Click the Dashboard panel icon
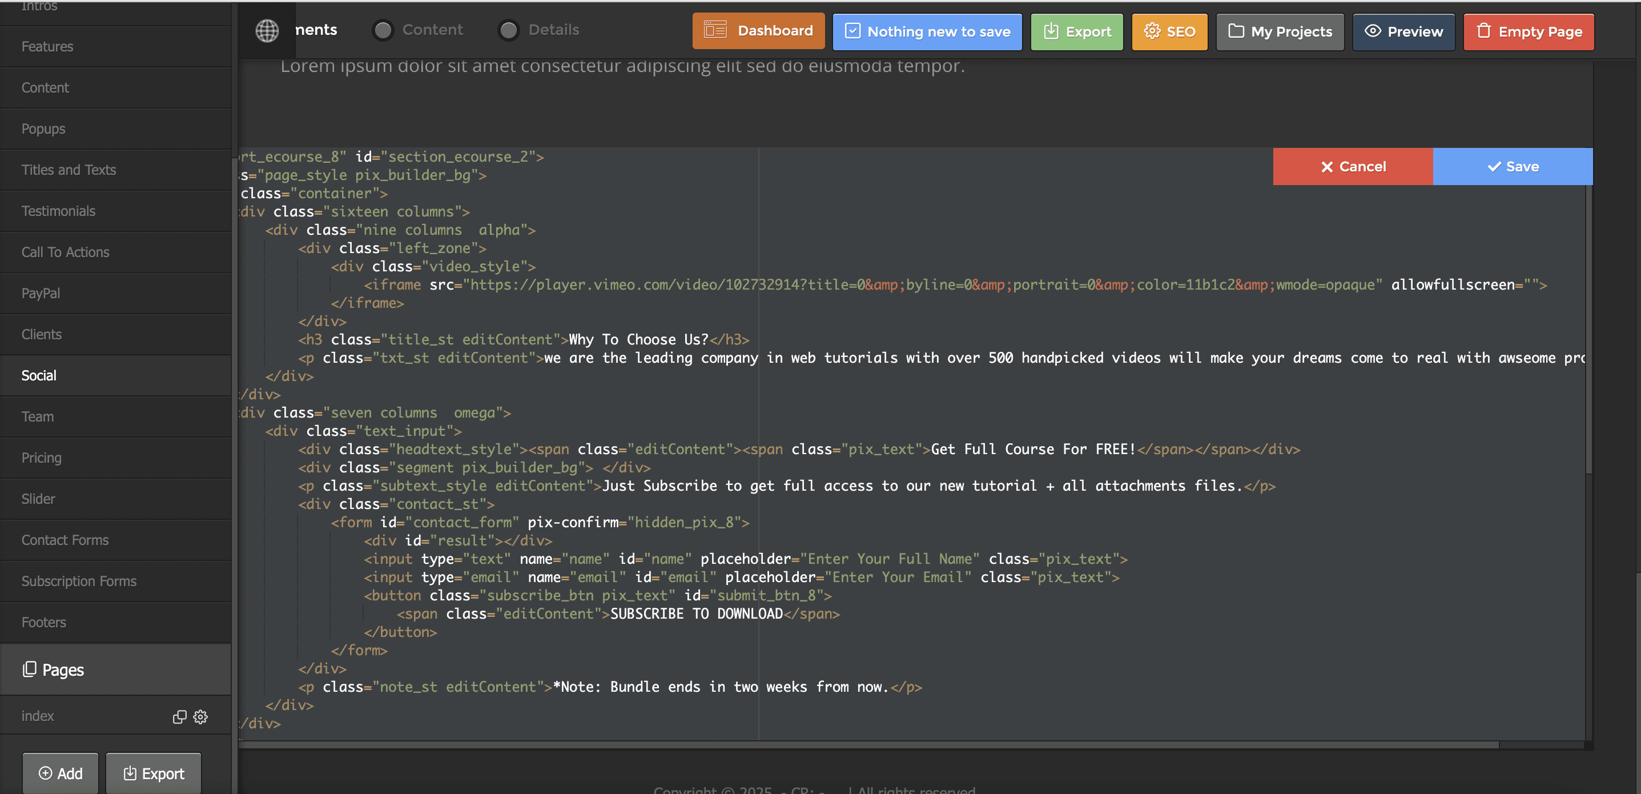Image resolution: width=1641 pixels, height=794 pixels. [x=715, y=30]
